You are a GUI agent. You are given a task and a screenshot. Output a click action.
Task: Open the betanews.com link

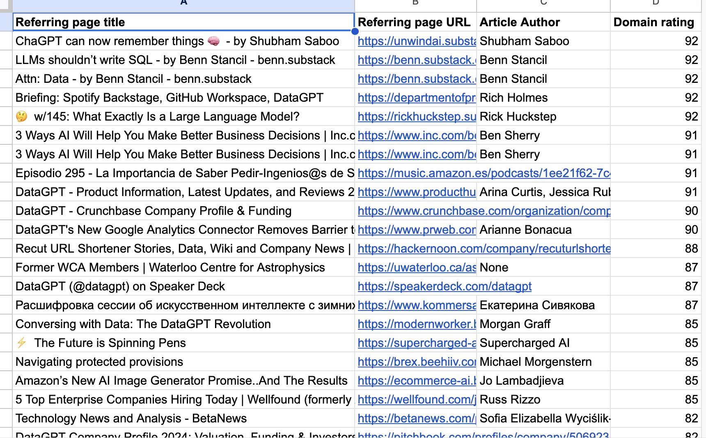417,418
